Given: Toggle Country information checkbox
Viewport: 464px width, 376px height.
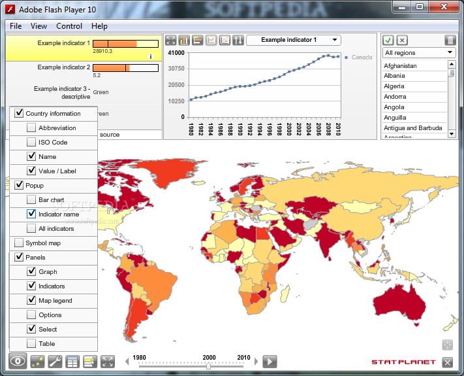Looking at the screenshot, I should pos(19,113).
